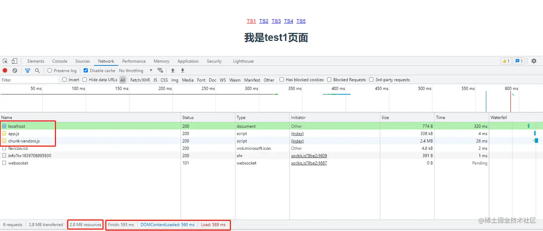Filter requests by Fetch/XHR
This screenshot has height=231, width=543.
point(140,80)
